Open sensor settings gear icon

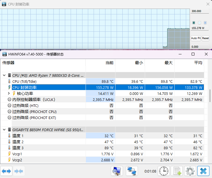[190, 171]
